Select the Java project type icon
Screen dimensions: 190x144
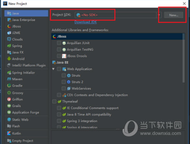point(9,13)
